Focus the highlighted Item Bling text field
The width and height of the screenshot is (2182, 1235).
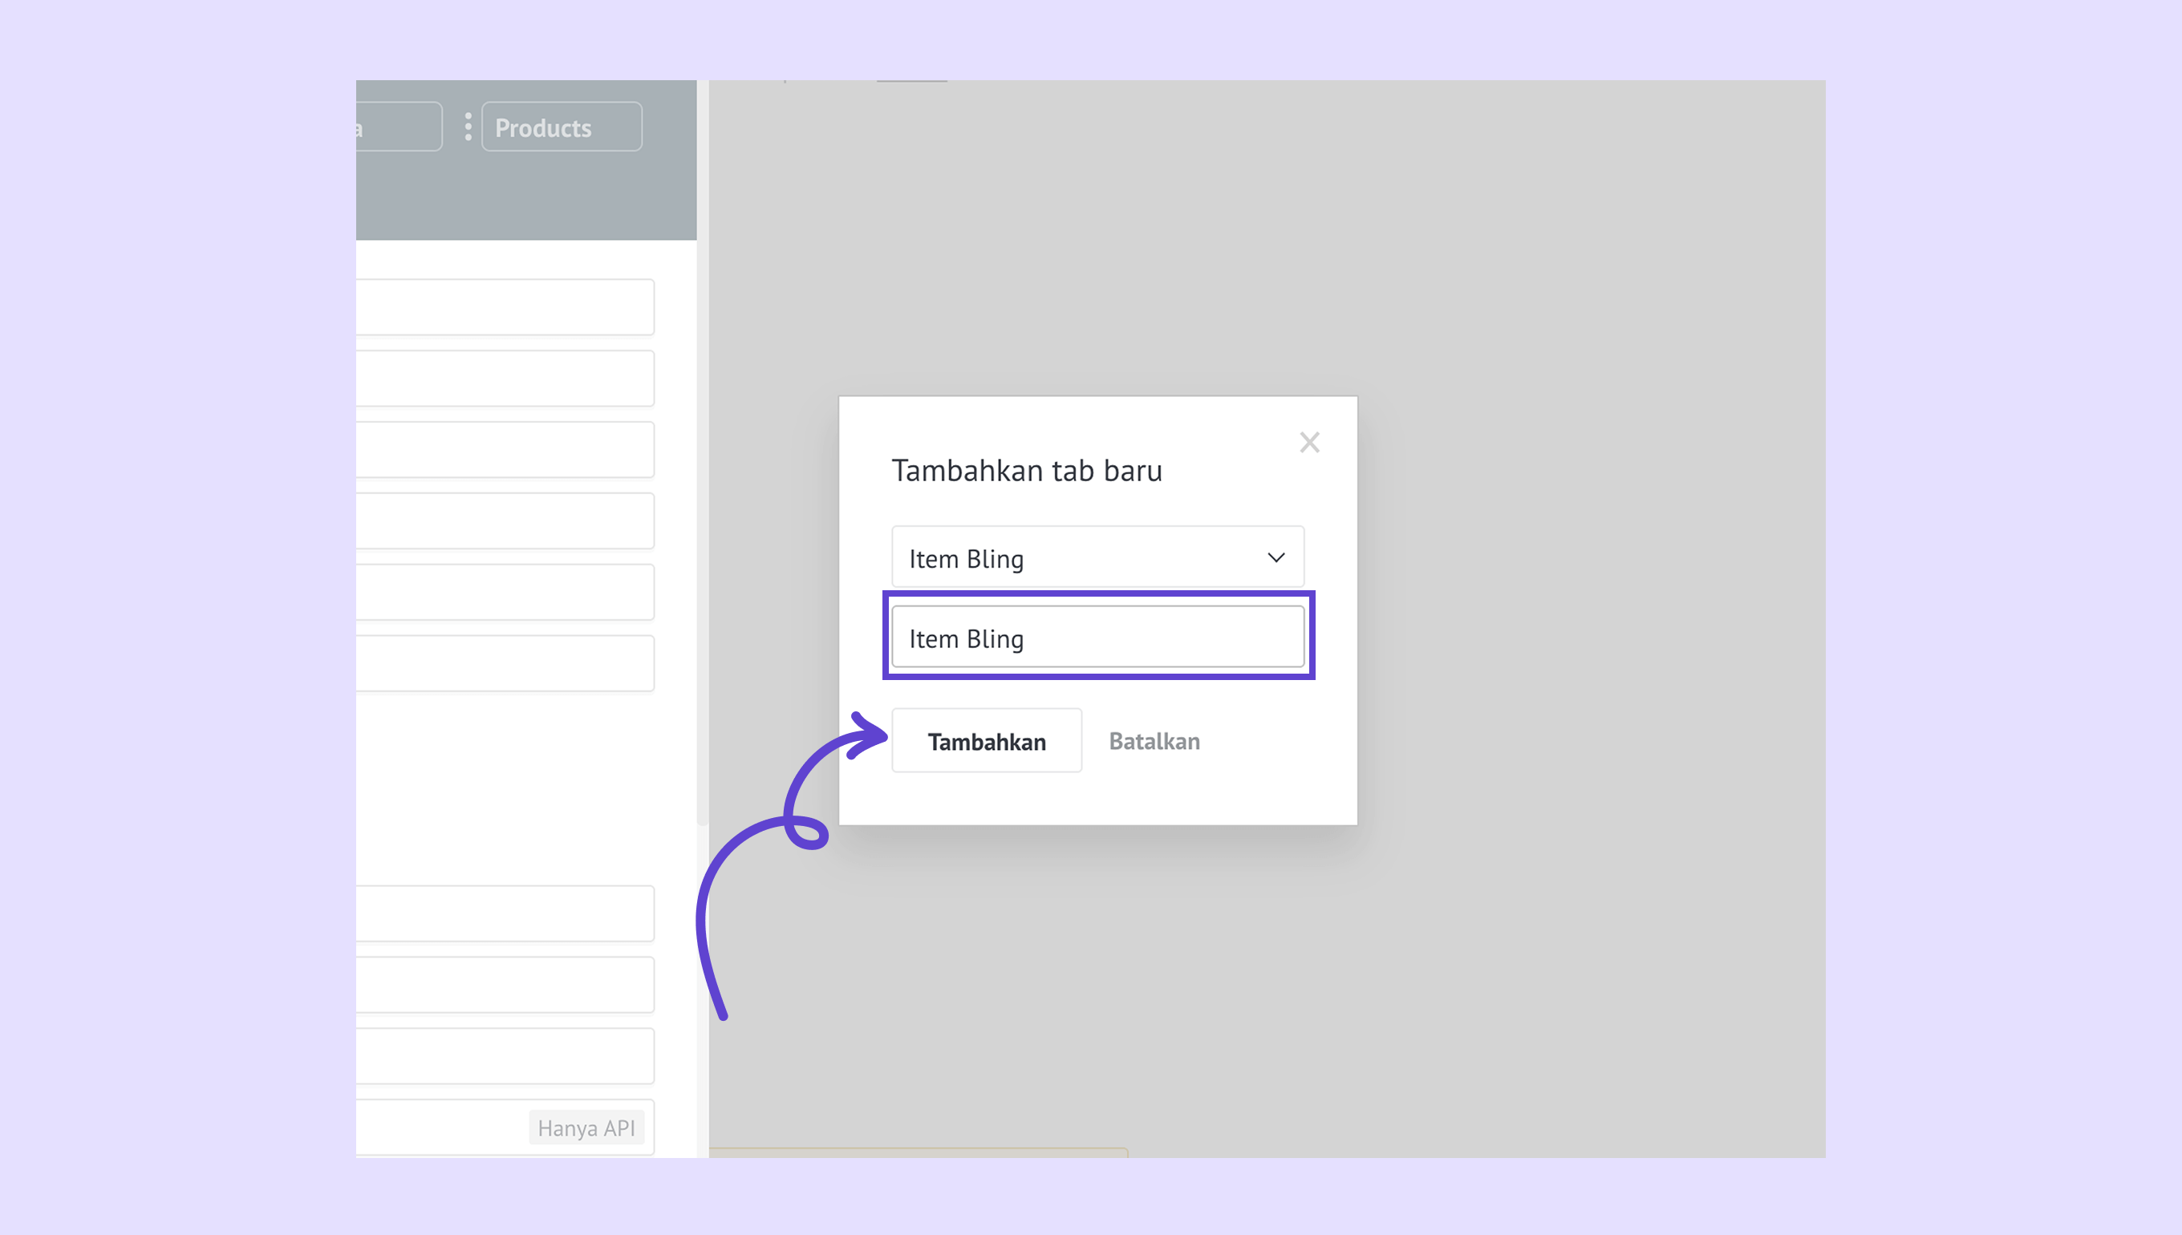(x=1097, y=637)
